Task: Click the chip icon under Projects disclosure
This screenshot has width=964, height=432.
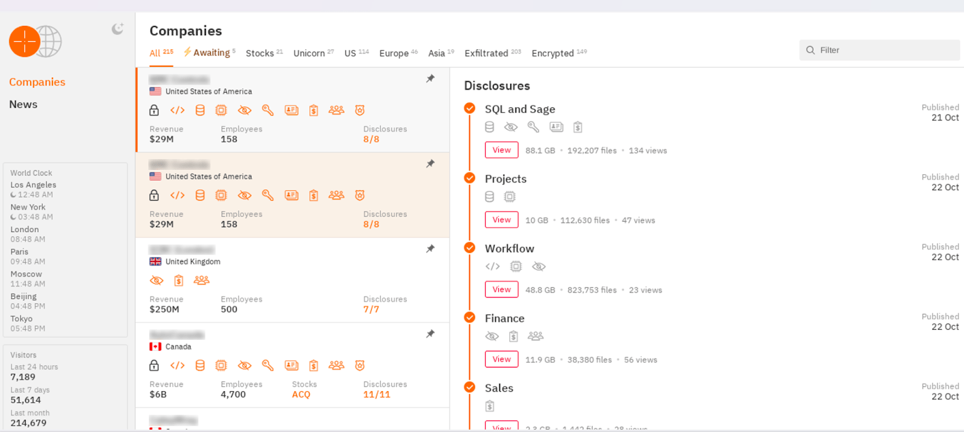Action: click(x=510, y=197)
